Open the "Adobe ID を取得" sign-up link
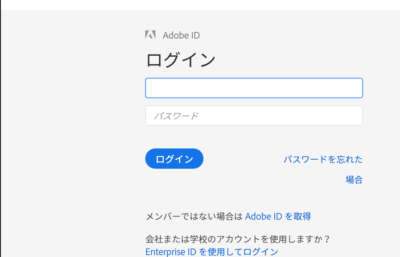Viewport: 400px width, 257px height. point(278,216)
